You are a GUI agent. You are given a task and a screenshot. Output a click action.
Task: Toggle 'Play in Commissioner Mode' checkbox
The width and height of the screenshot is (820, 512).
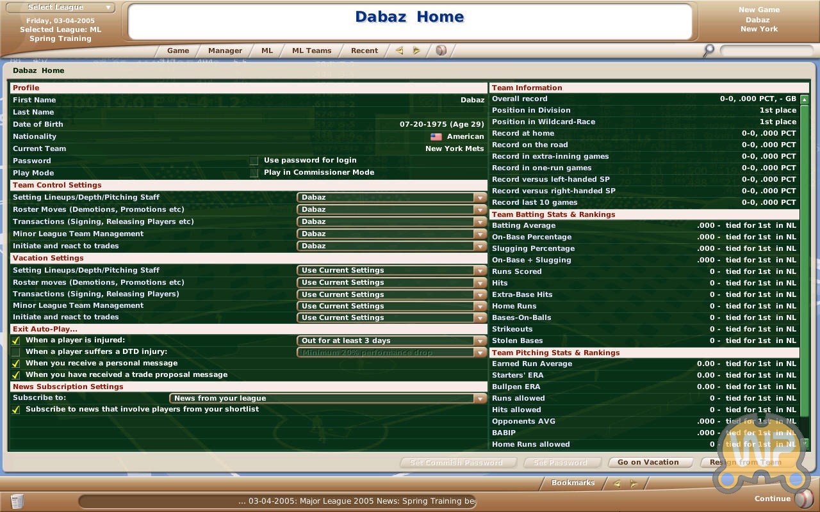(x=254, y=173)
